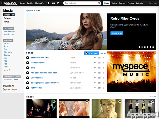This screenshot has width=159, height=119.
Task: Click the Sign out link
Action: click(x=153, y=3)
